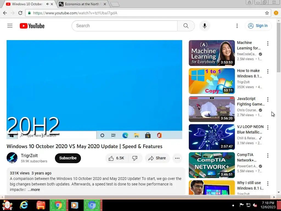
Task: Reload the current page
Action: coord(20,13)
